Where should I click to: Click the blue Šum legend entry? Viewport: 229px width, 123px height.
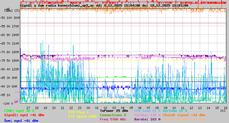tap(21, 121)
